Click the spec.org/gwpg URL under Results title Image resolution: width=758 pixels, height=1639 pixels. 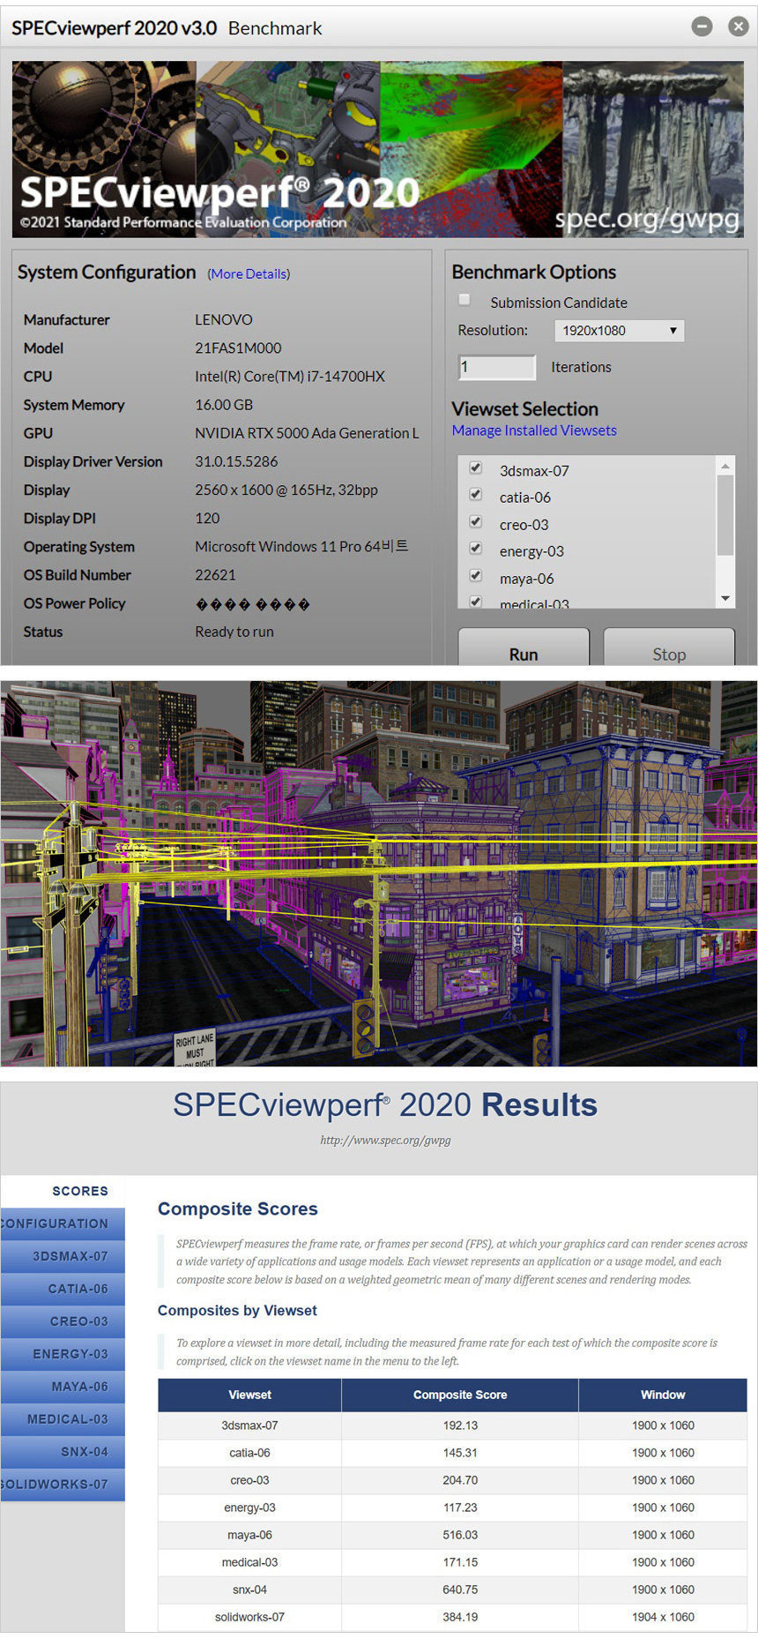pos(385,1140)
